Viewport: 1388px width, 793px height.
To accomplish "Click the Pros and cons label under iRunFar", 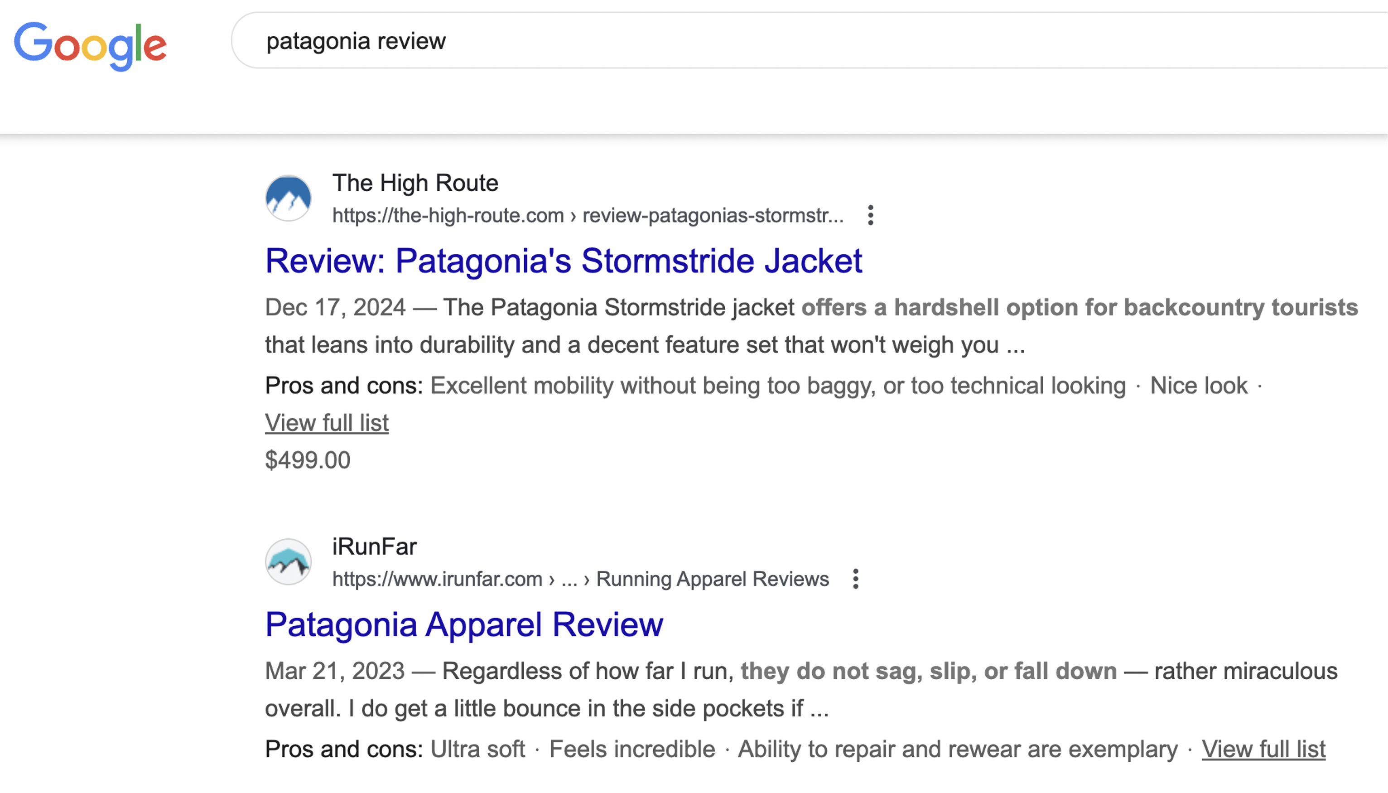I will (x=344, y=749).
